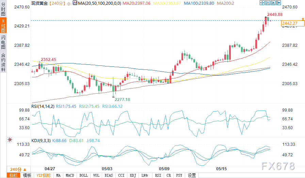
Task: Click the RSI3:66.12 reading
Action: click(112, 106)
